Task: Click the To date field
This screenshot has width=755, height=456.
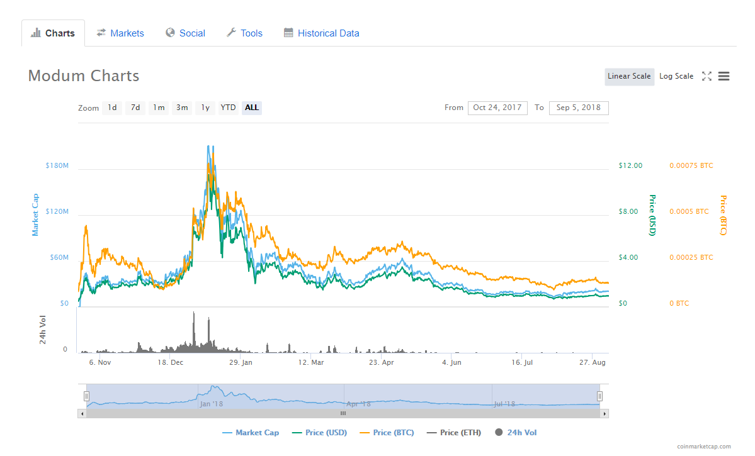Action: [x=578, y=108]
